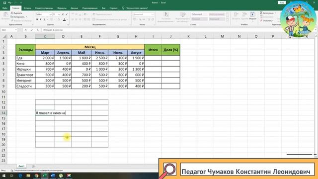318x179 pixels.
Task: Click accessibility check status bar item
Action: (x=37, y=171)
